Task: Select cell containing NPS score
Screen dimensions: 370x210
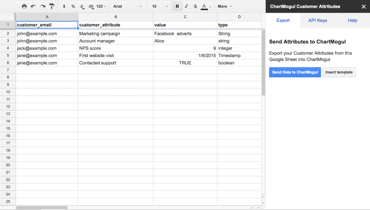Action: [116, 48]
